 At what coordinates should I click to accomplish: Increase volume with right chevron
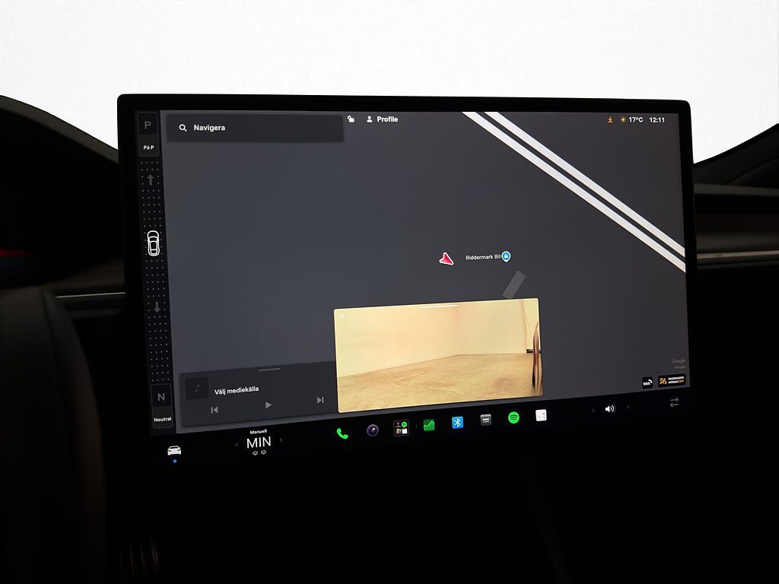pyautogui.click(x=628, y=408)
